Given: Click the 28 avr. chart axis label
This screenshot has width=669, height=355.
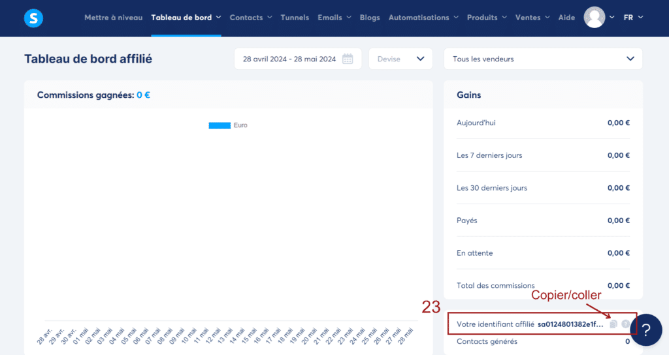Looking at the screenshot, I should tap(44, 336).
